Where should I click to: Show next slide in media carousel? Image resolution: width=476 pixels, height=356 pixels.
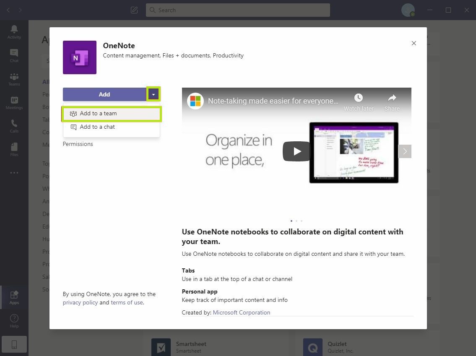(405, 151)
